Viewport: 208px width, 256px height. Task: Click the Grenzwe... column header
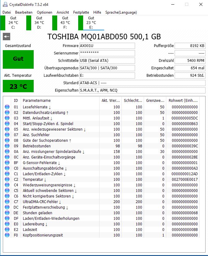(x=155, y=100)
